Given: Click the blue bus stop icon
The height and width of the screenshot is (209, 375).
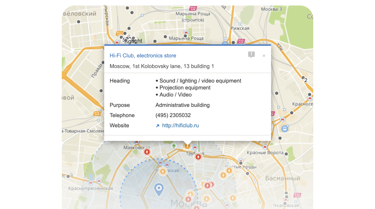Looking at the screenshot, I should click(x=285, y=128).
